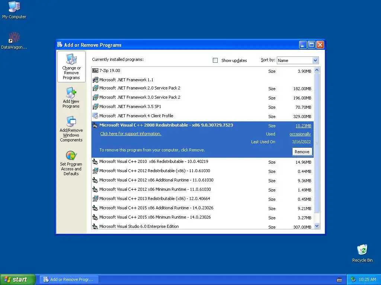Open Add New Programs panel
The height and width of the screenshot is (285, 381).
(71, 98)
